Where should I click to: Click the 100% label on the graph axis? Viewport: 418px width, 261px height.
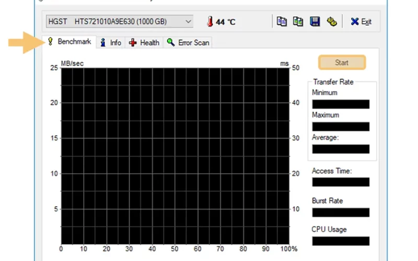click(289, 249)
